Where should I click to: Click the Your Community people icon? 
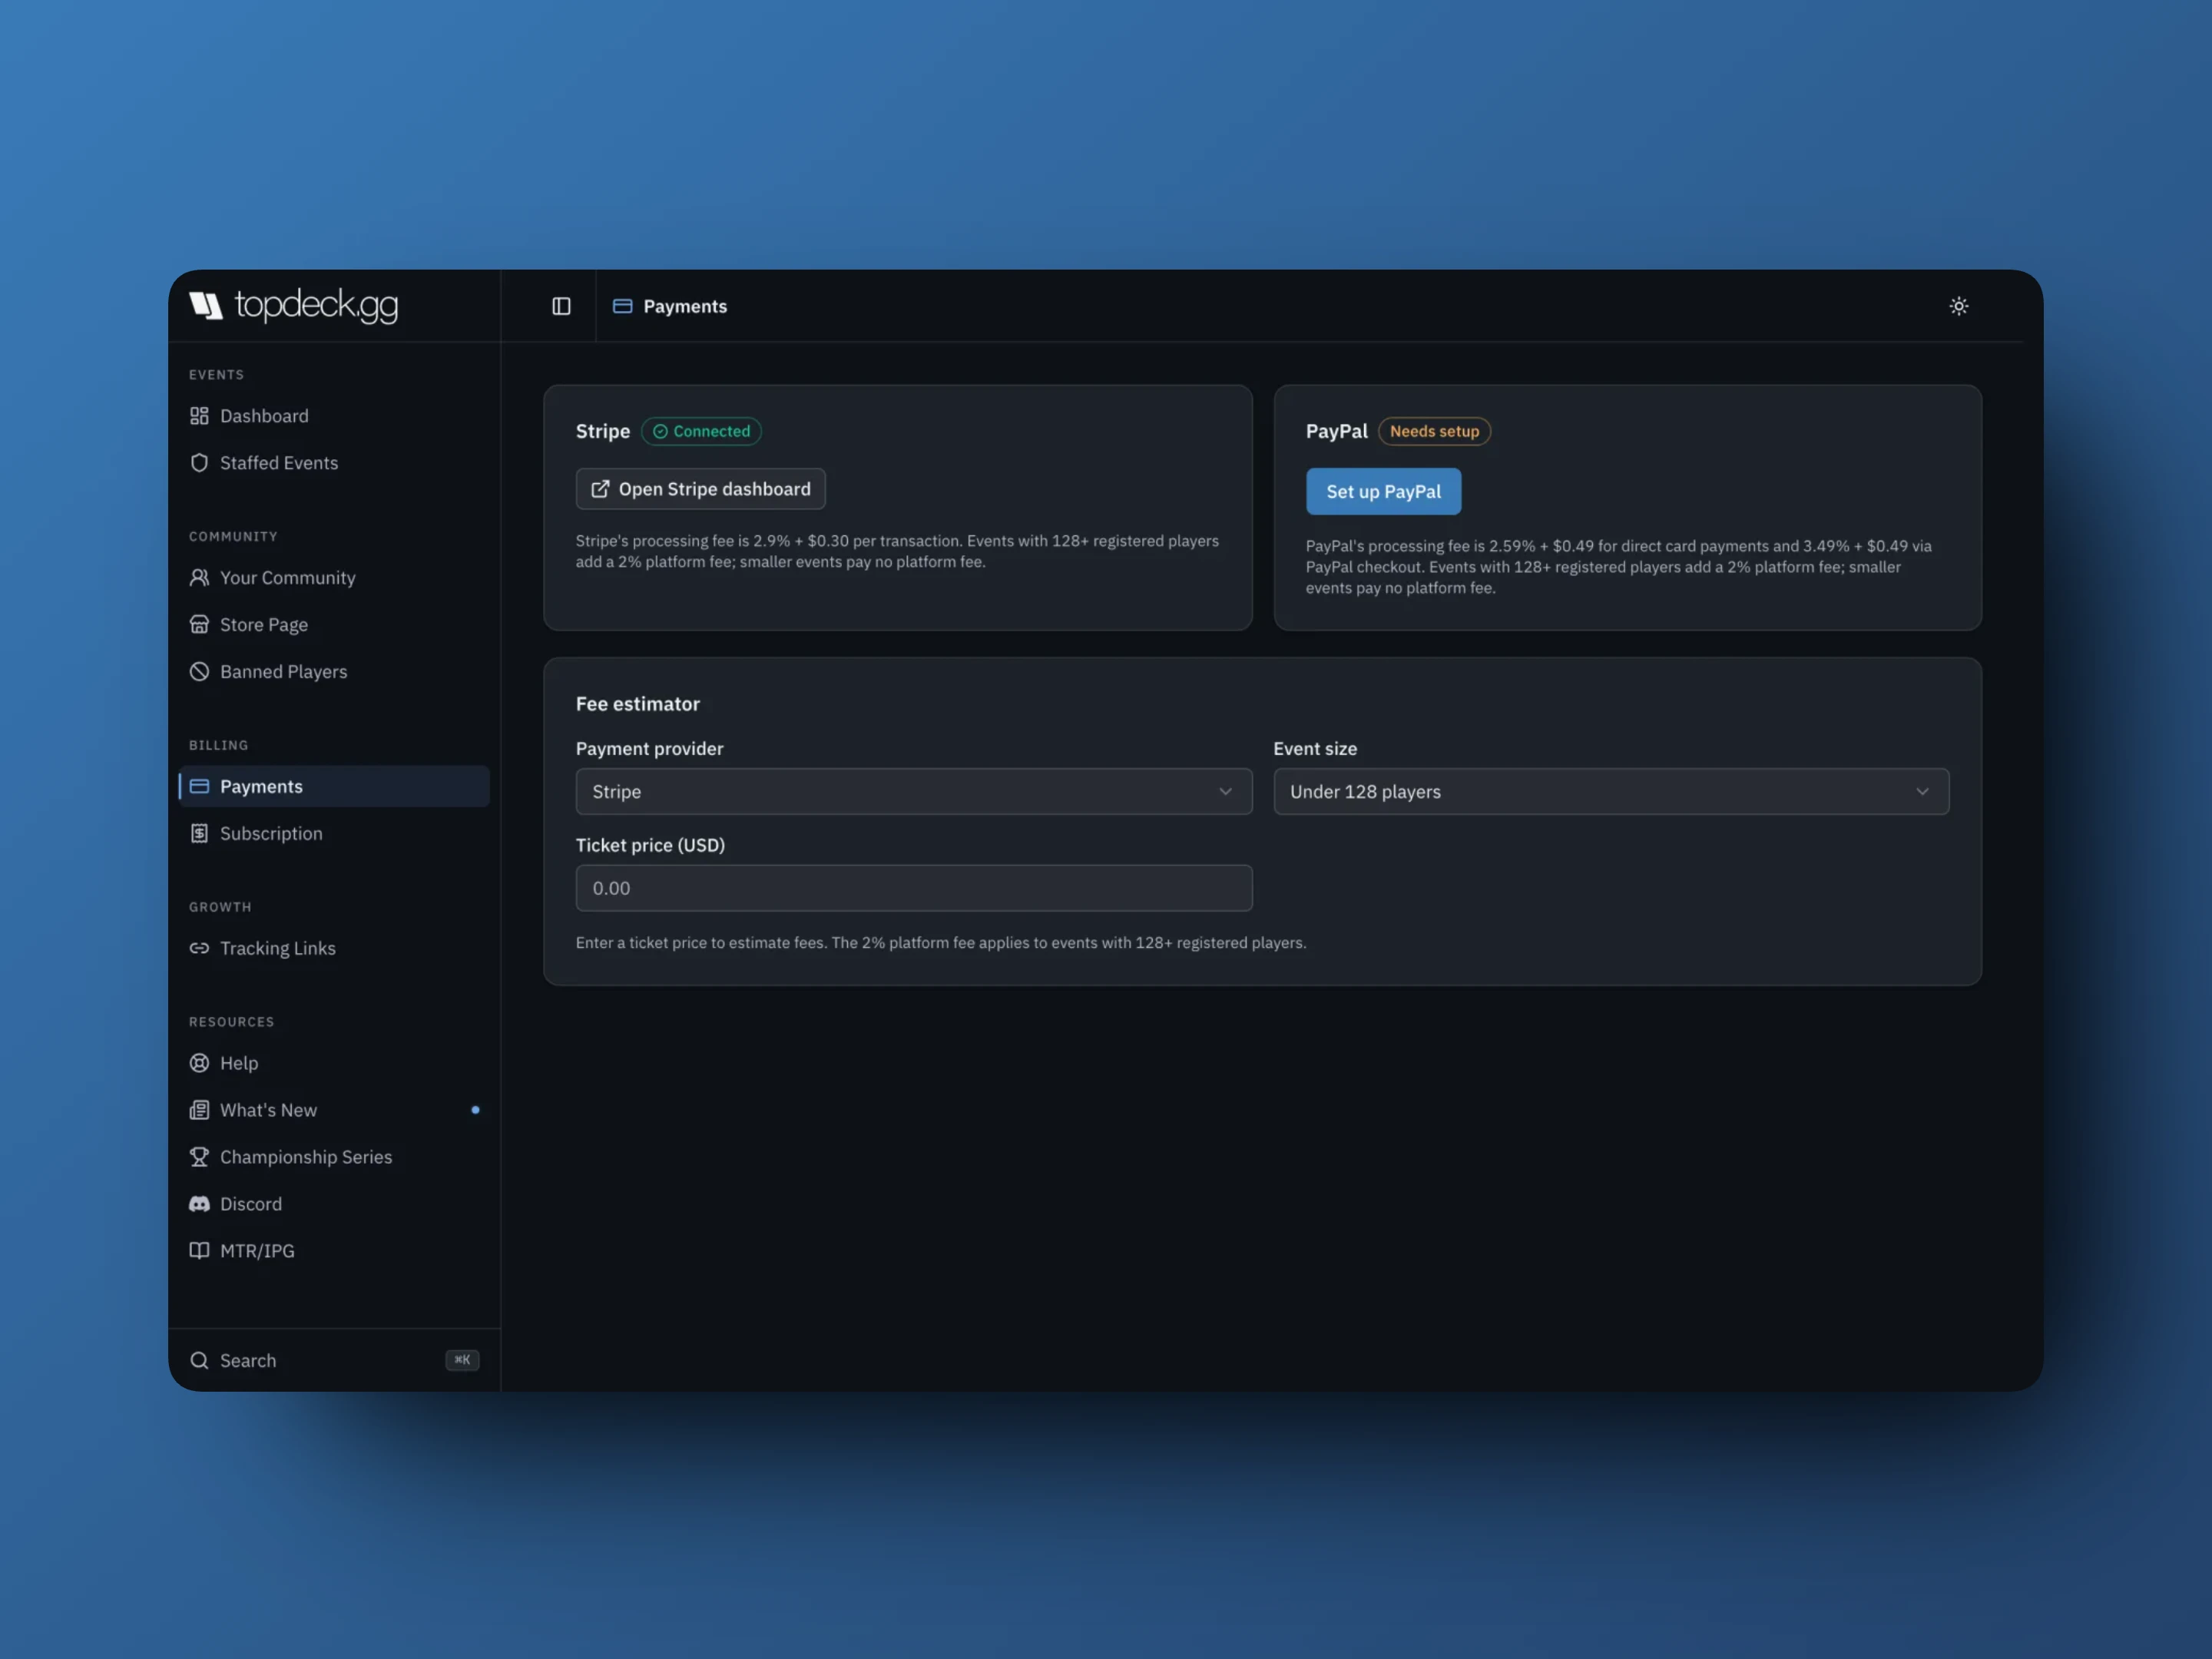pos(199,578)
